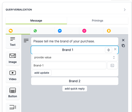Expand the QUERYVERBALIZATION chevron

125,10
